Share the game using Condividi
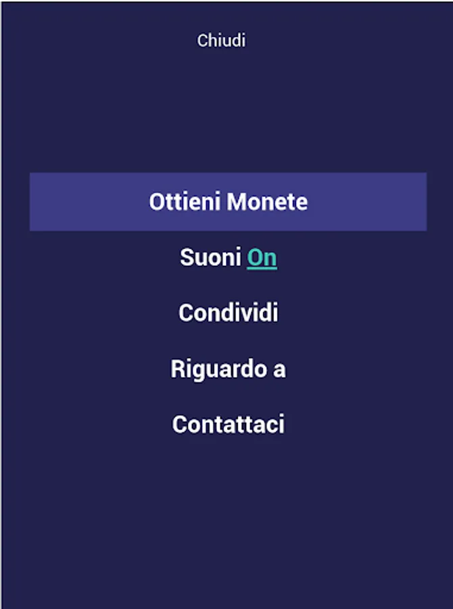453x609 pixels. click(228, 313)
